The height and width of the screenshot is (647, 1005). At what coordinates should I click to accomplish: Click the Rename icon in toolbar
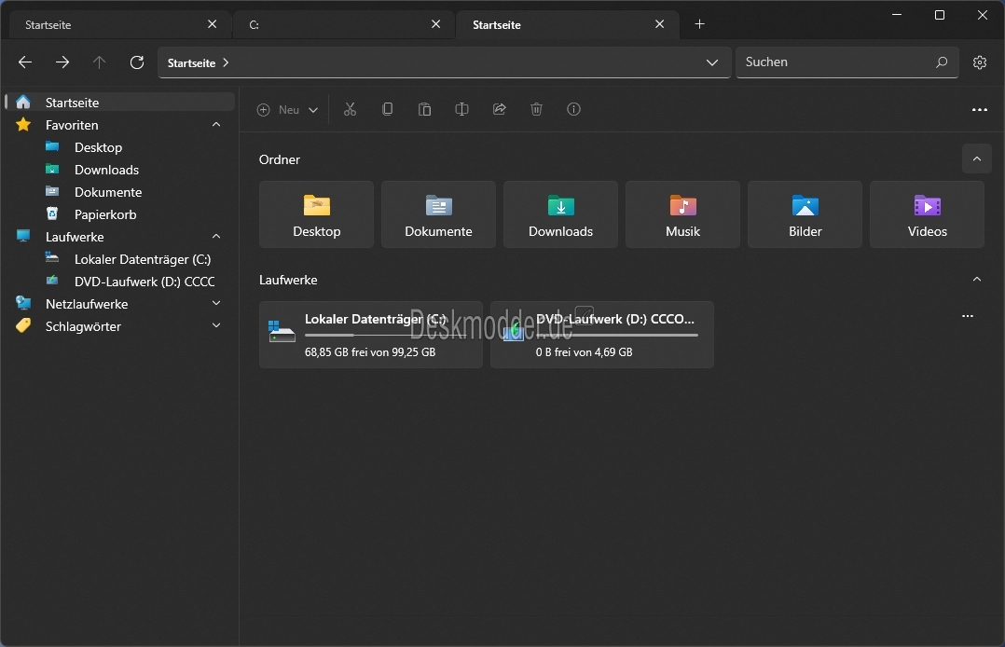click(x=461, y=109)
